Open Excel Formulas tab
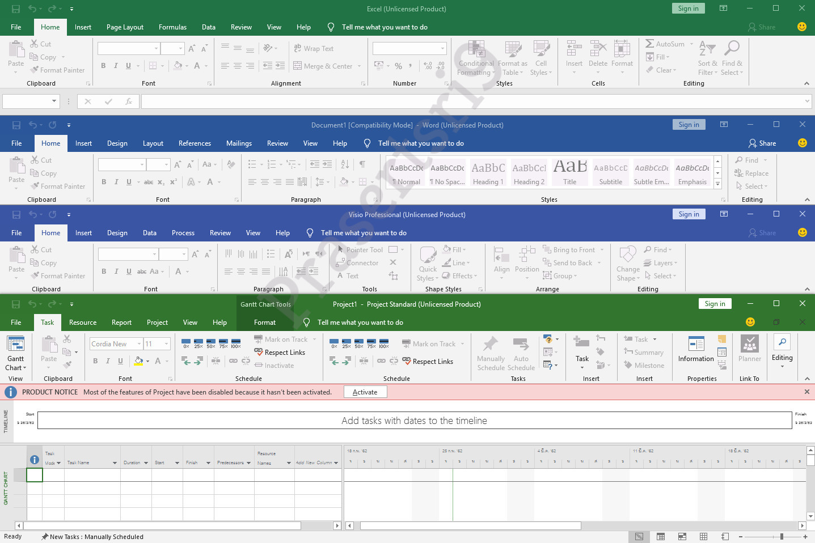The height and width of the screenshot is (543, 815). tap(172, 27)
